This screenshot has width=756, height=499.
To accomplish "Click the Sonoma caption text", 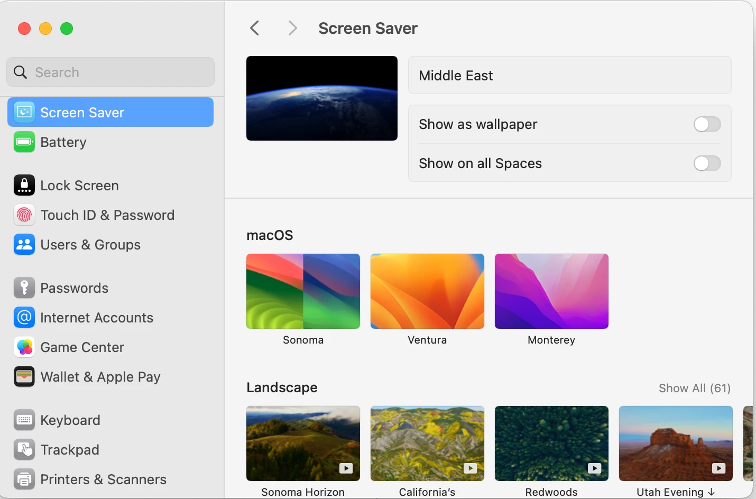I will 303,340.
